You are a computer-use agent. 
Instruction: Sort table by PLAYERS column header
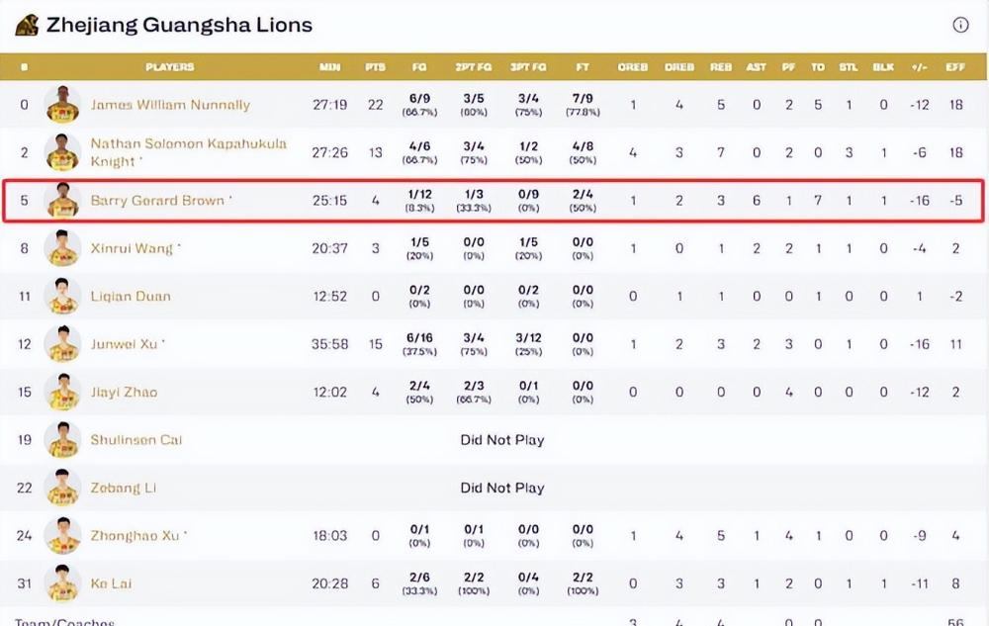(170, 67)
